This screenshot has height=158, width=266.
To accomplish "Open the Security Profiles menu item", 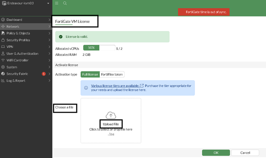I will (x=26, y=40).
